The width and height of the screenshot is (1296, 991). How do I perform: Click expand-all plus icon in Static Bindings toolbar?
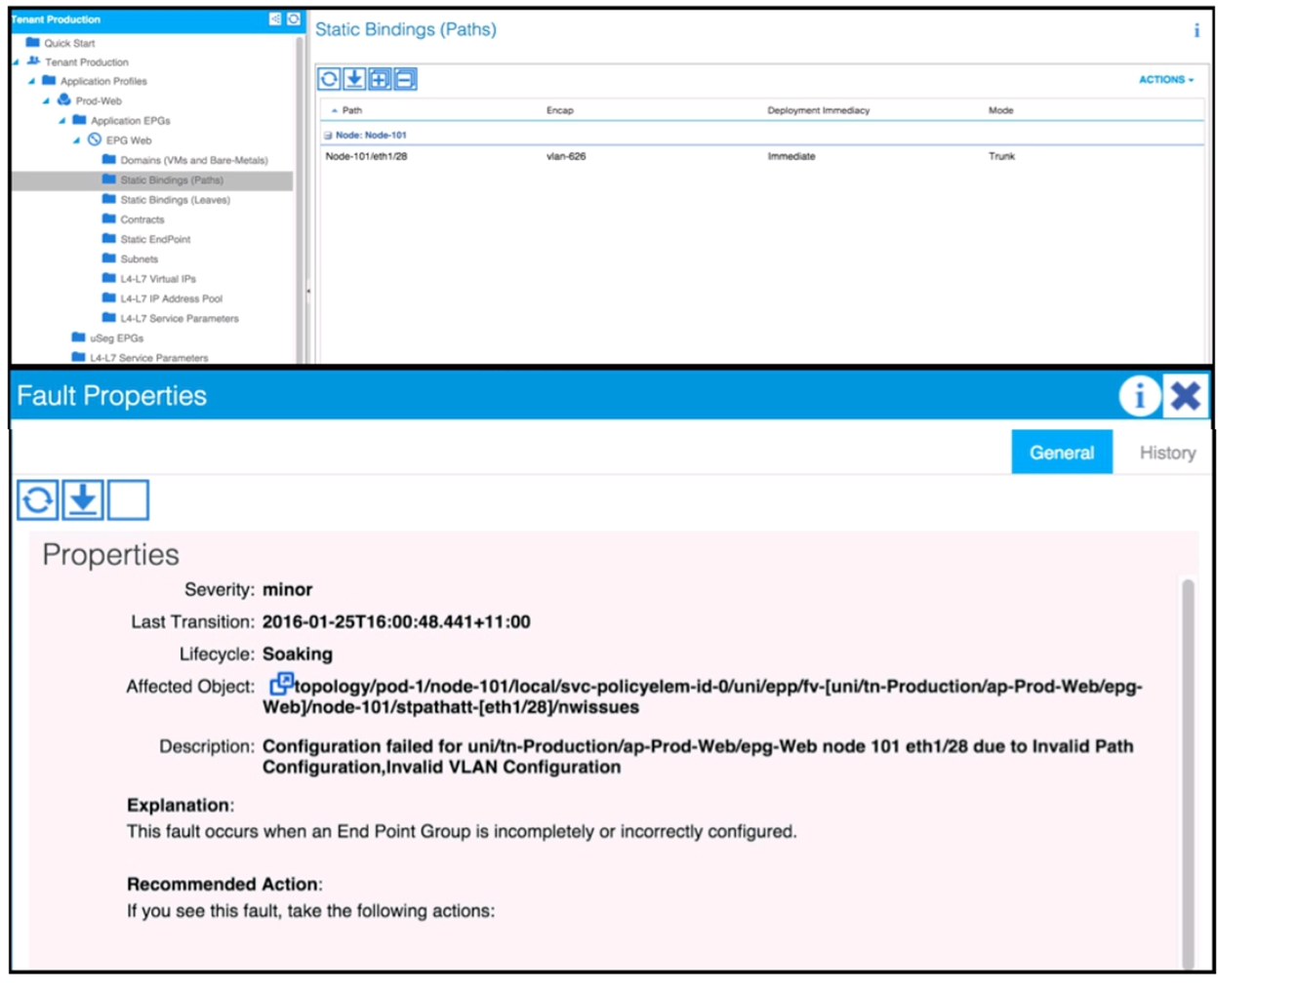click(380, 79)
